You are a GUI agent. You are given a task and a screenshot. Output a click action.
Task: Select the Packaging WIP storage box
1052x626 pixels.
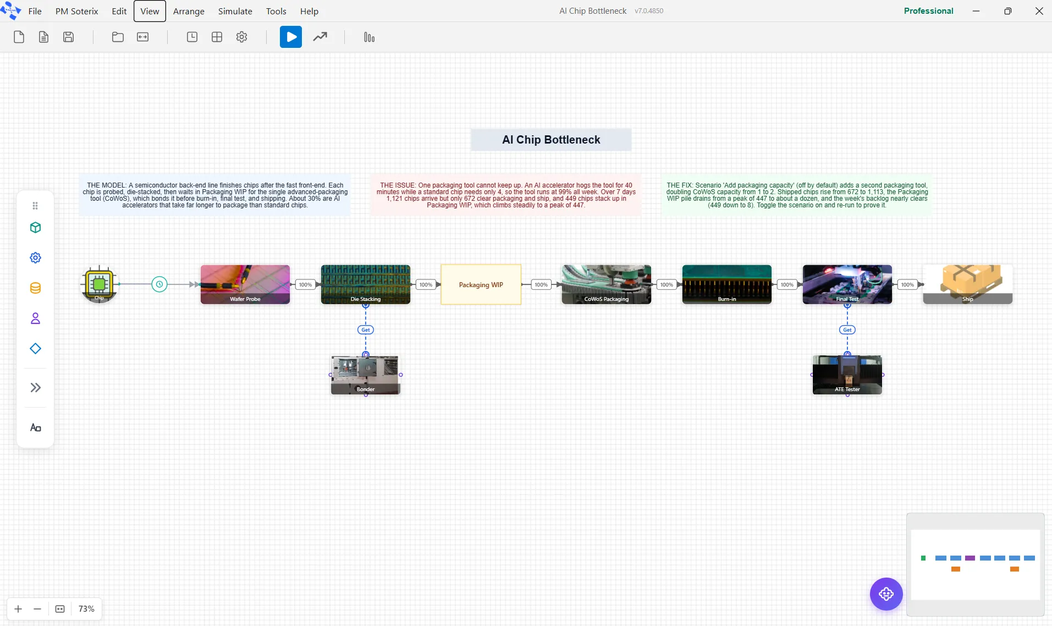click(481, 284)
